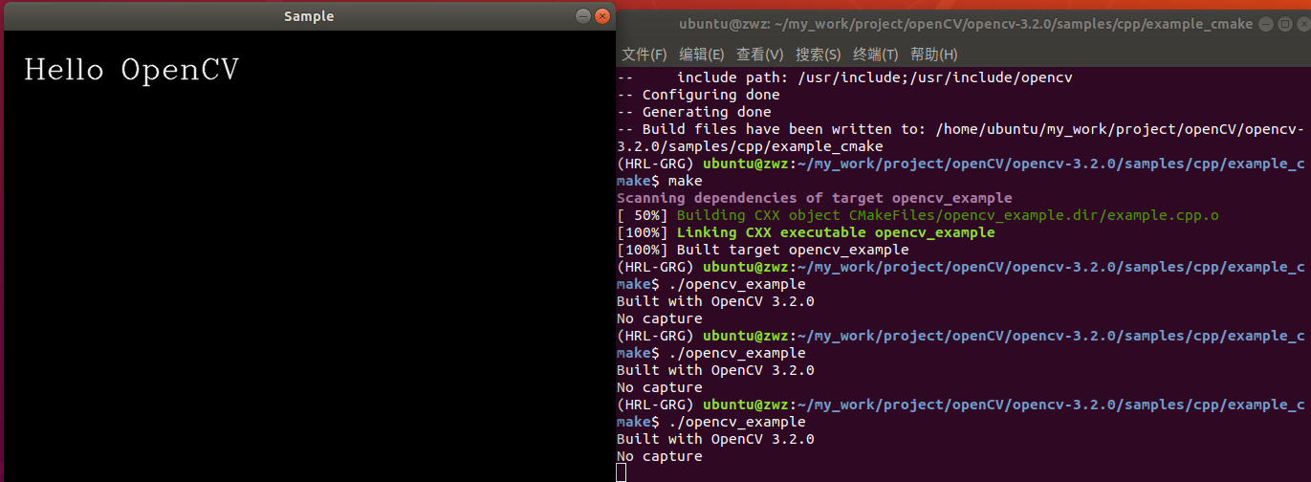Viewport: 1311px width, 482px height.
Task: Open the 文件(F) menu in the terminal
Action: 645,55
